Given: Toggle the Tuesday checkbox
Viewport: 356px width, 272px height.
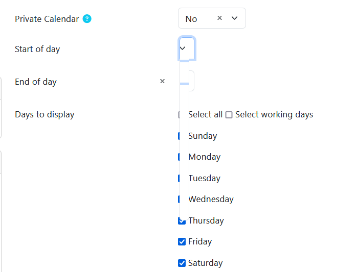Looking at the screenshot, I should point(179,178).
